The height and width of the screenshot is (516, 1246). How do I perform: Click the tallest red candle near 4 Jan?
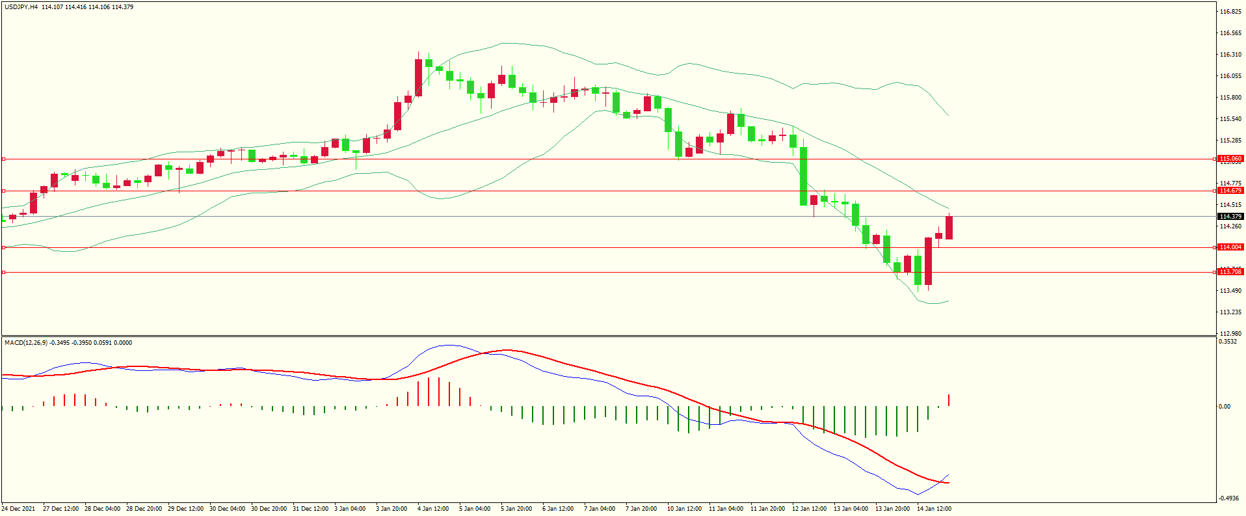tap(418, 78)
